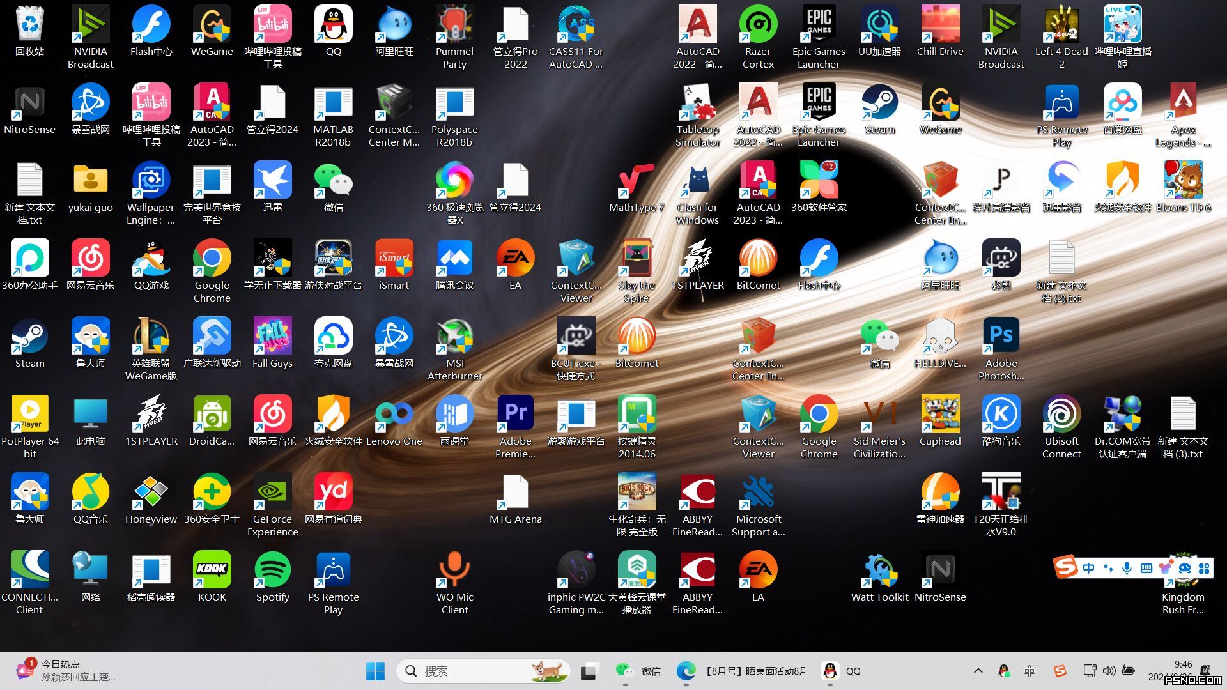Open the Windows Start menu

pos(375,671)
